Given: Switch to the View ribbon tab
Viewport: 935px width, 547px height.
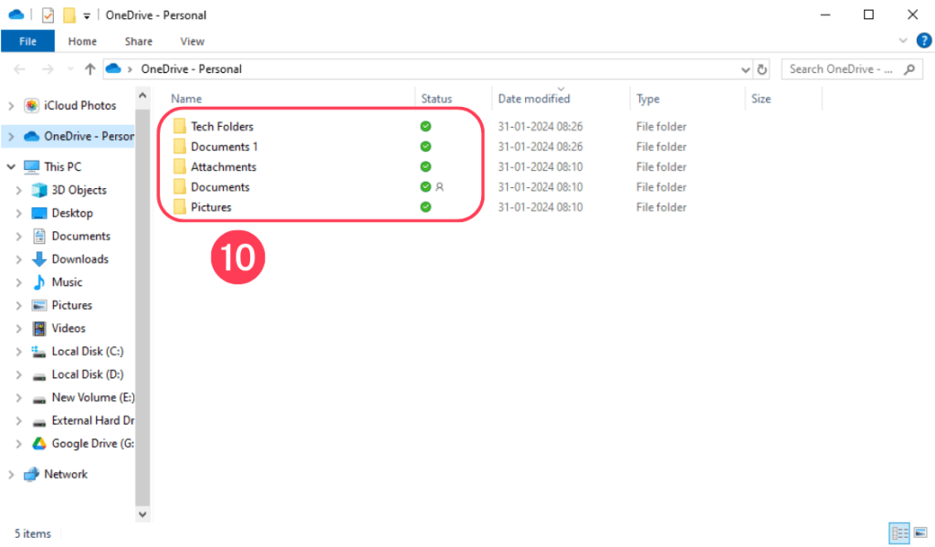Looking at the screenshot, I should tap(192, 40).
